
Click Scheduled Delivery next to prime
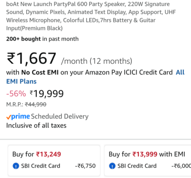tap(60, 117)
